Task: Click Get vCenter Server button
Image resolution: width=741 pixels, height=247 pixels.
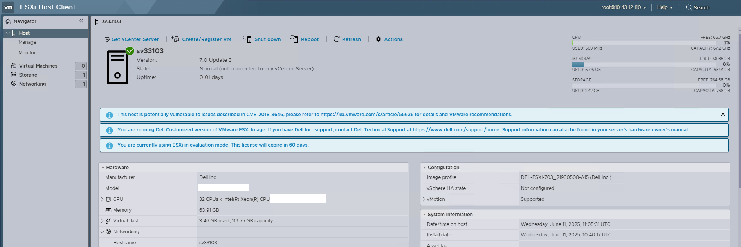Action: click(131, 39)
